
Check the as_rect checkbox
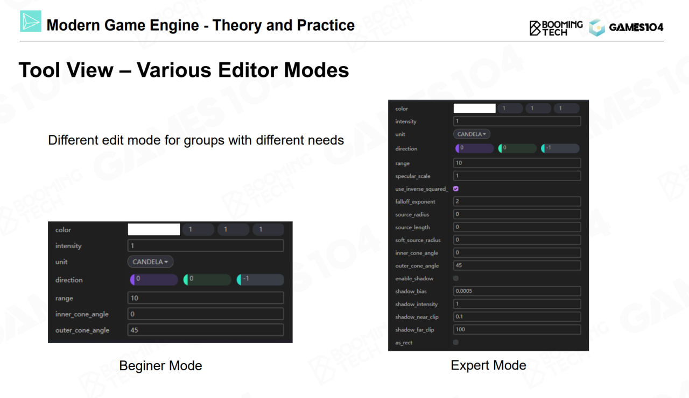[456, 342]
